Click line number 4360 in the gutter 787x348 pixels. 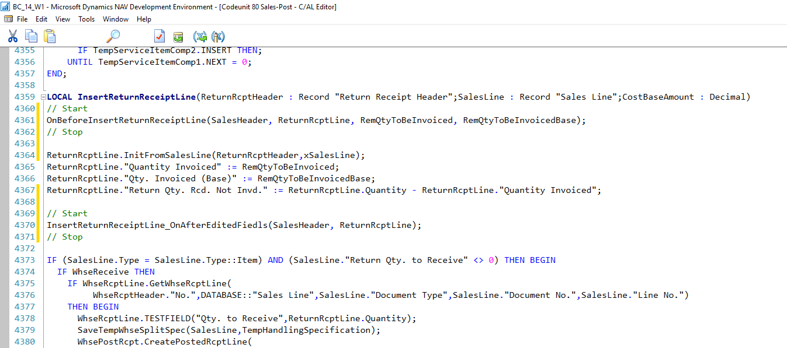(x=23, y=108)
